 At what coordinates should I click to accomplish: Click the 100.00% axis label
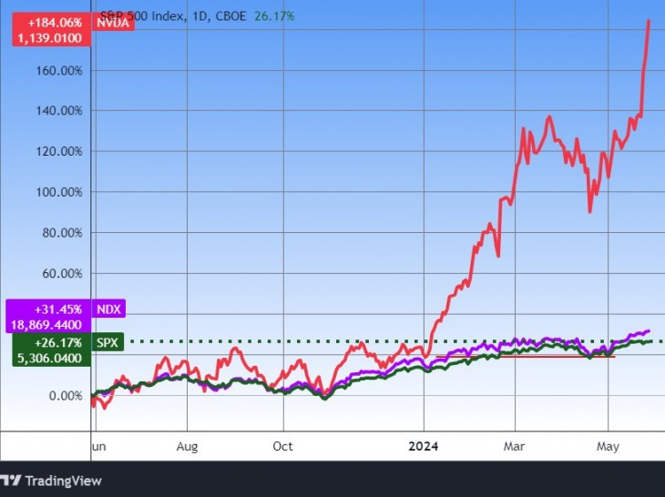[59, 192]
